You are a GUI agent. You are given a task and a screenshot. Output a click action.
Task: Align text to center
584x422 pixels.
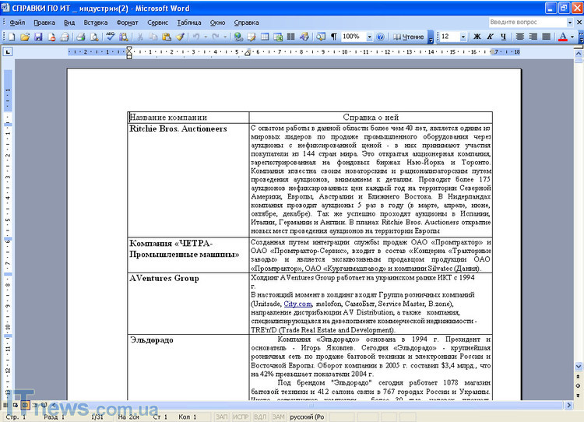[x=520, y=37]
